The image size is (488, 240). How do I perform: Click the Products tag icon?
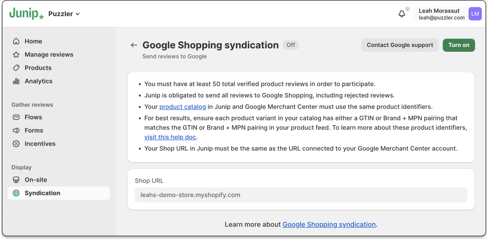[x=16, y=68]
